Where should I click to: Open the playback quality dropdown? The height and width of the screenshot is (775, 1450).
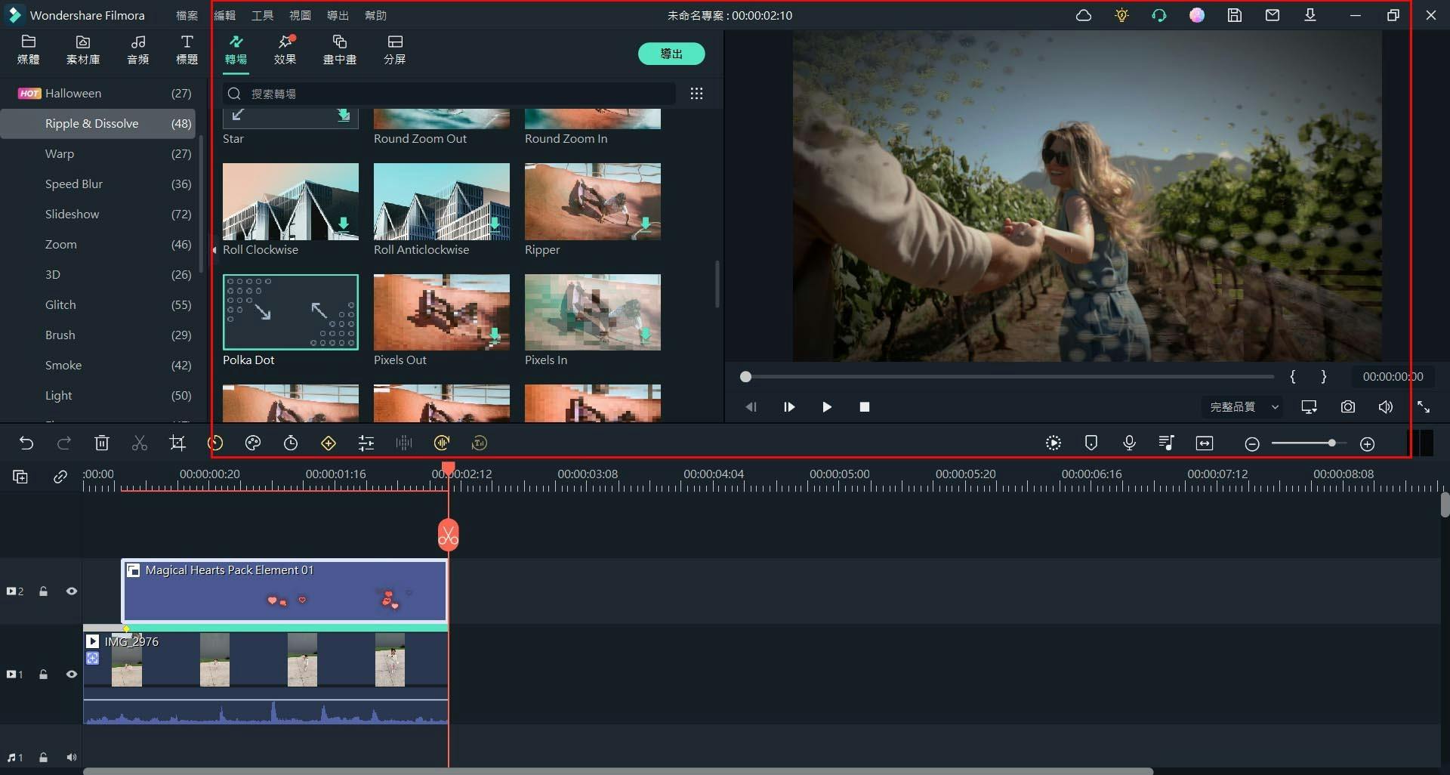tap(1244, 407)
